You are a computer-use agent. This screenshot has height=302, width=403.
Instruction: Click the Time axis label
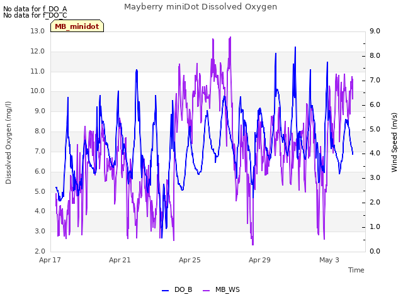click(356, 270)
